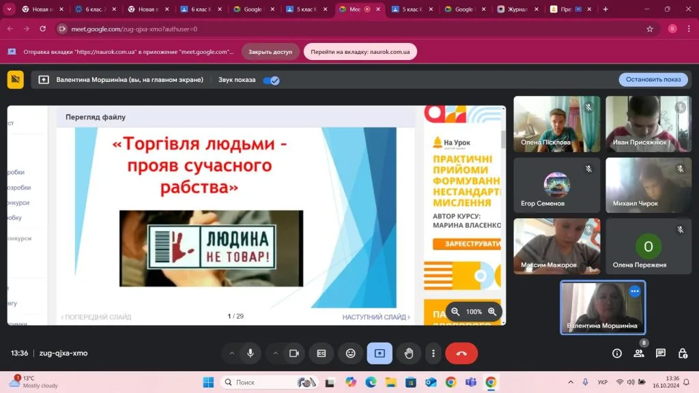Turn on captions in Meet toolbar
The image size is (699, 393).
[322, 353]
